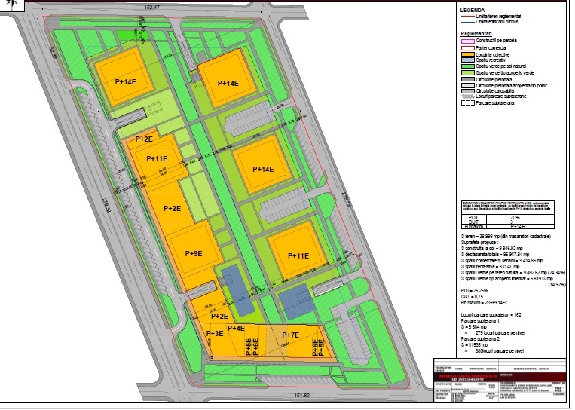Click the Constructii pe parcela legend swatch
This screenshot has width=575, height=410.
point(466,40)
